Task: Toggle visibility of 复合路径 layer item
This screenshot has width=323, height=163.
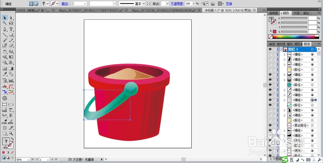Action: coord(270,125)
